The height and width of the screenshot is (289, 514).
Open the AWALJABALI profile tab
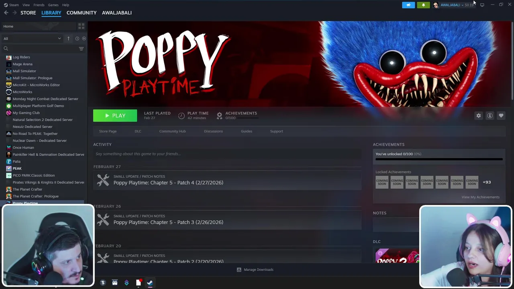tap(117, 13)
